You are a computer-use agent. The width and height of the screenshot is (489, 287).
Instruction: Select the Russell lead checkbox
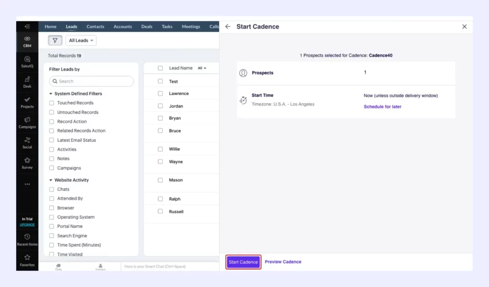tap(160, 211)
